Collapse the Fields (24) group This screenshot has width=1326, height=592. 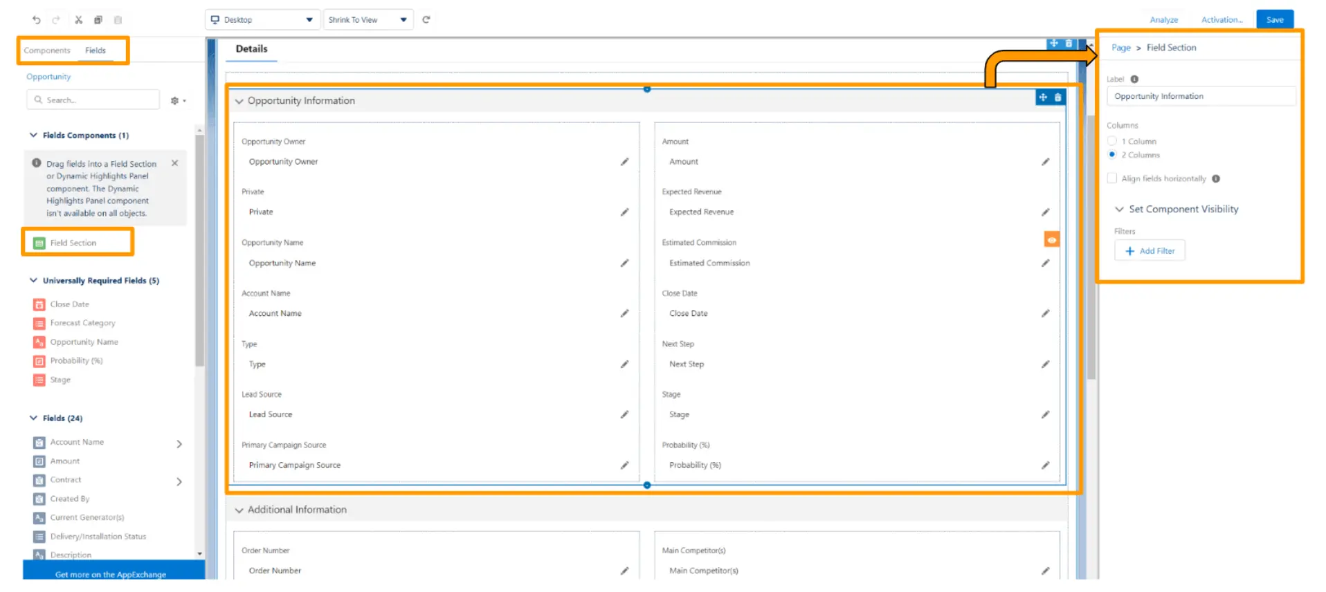[x=33, y=418]
